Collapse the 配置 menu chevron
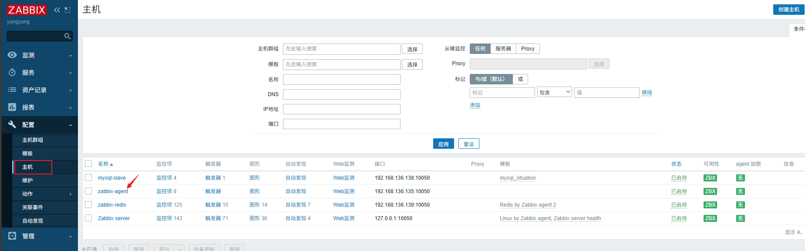This screenshot has height=251, width=805. point(71,125)
